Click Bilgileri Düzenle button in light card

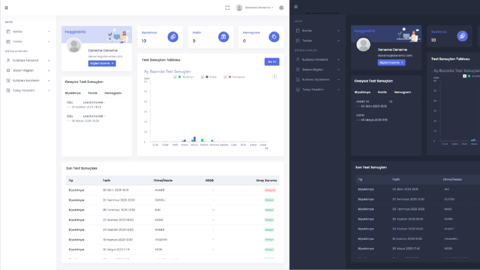coord(102,64)
